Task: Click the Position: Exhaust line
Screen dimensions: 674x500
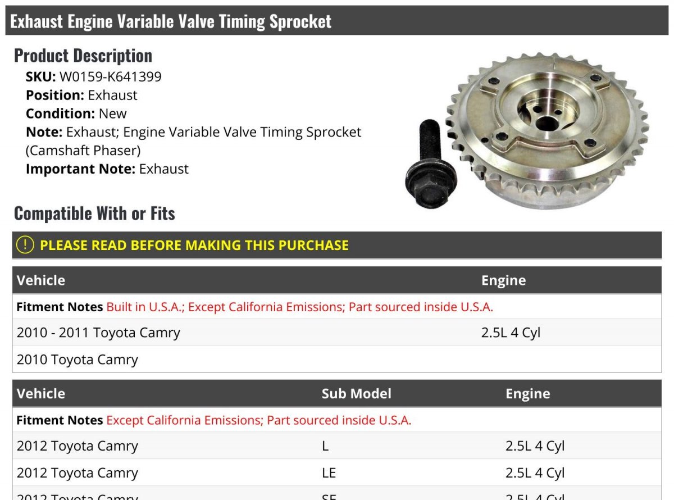Action: [x=81, y=95]
